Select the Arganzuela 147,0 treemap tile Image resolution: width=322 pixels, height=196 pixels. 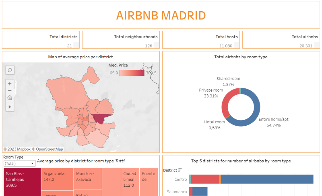click(x=57, y=179)
